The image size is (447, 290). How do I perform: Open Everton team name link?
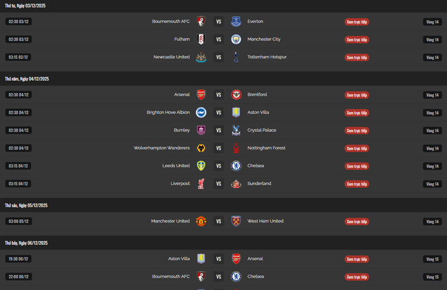(255, 22)
